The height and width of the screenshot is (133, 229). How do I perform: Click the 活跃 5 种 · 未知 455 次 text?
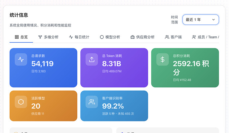pos(118,114)
